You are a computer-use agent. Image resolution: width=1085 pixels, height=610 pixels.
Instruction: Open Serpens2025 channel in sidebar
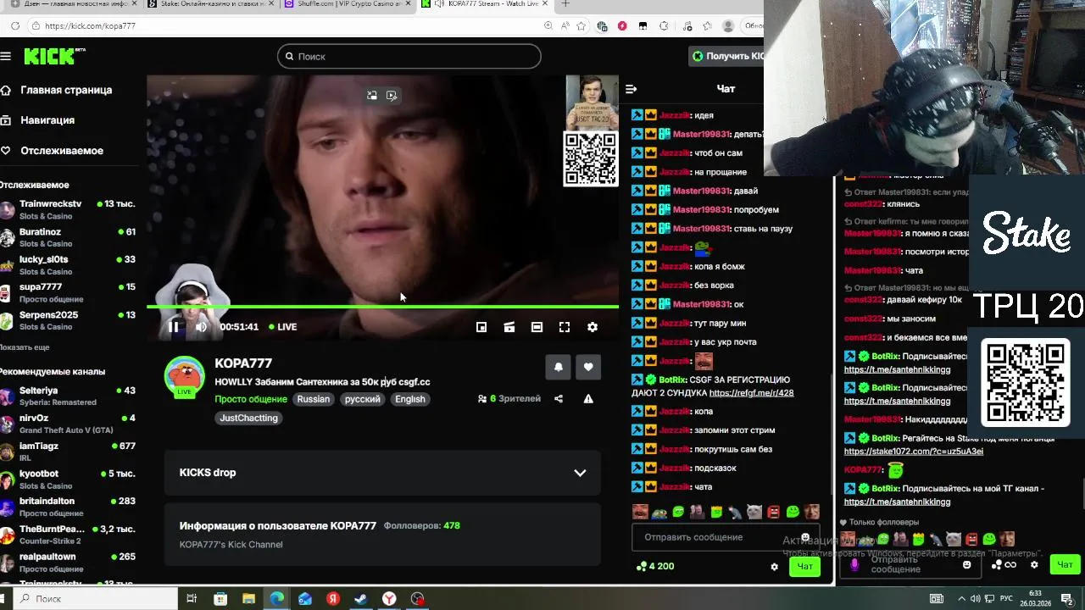[68, 320]
